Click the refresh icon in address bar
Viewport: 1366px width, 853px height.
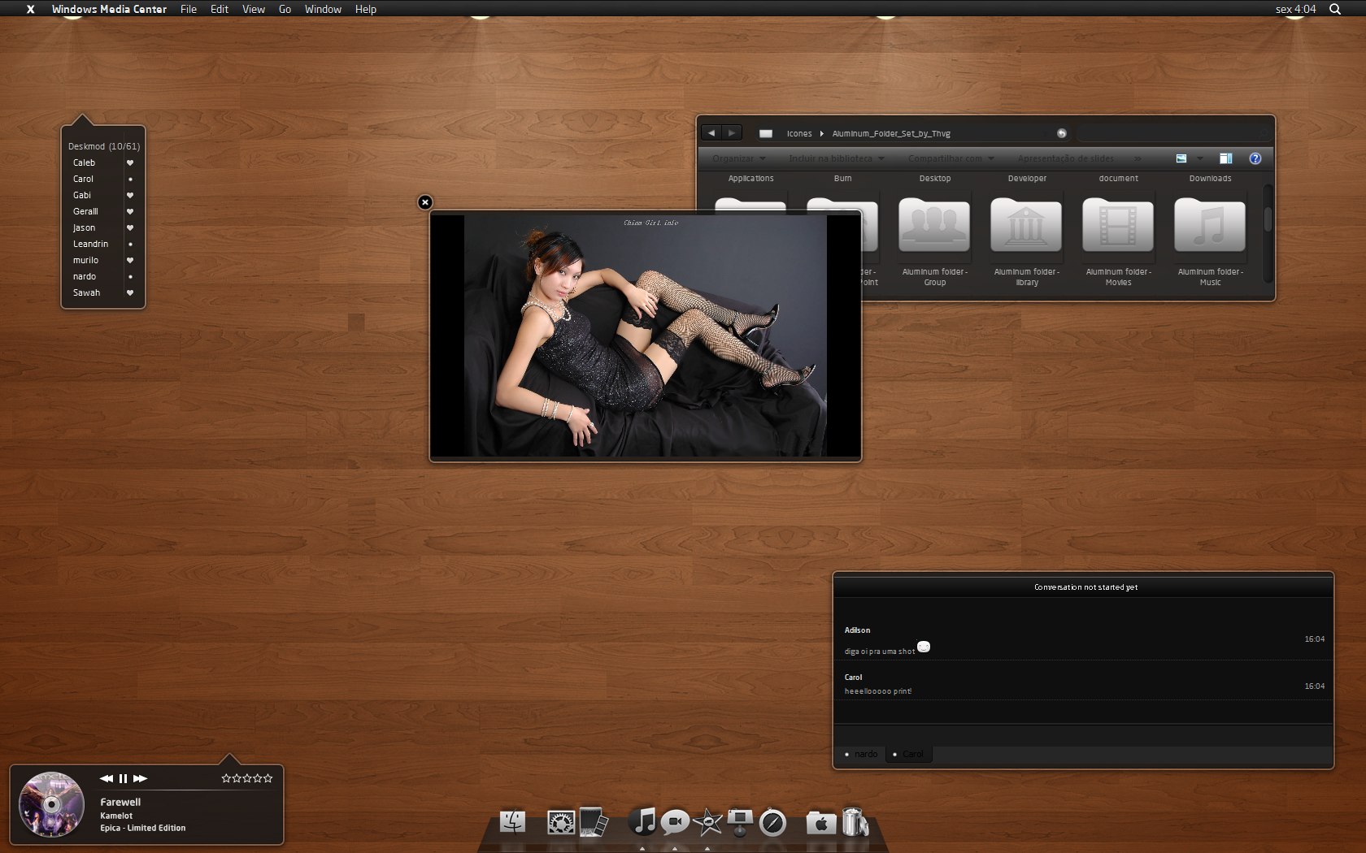(1061, 133)
